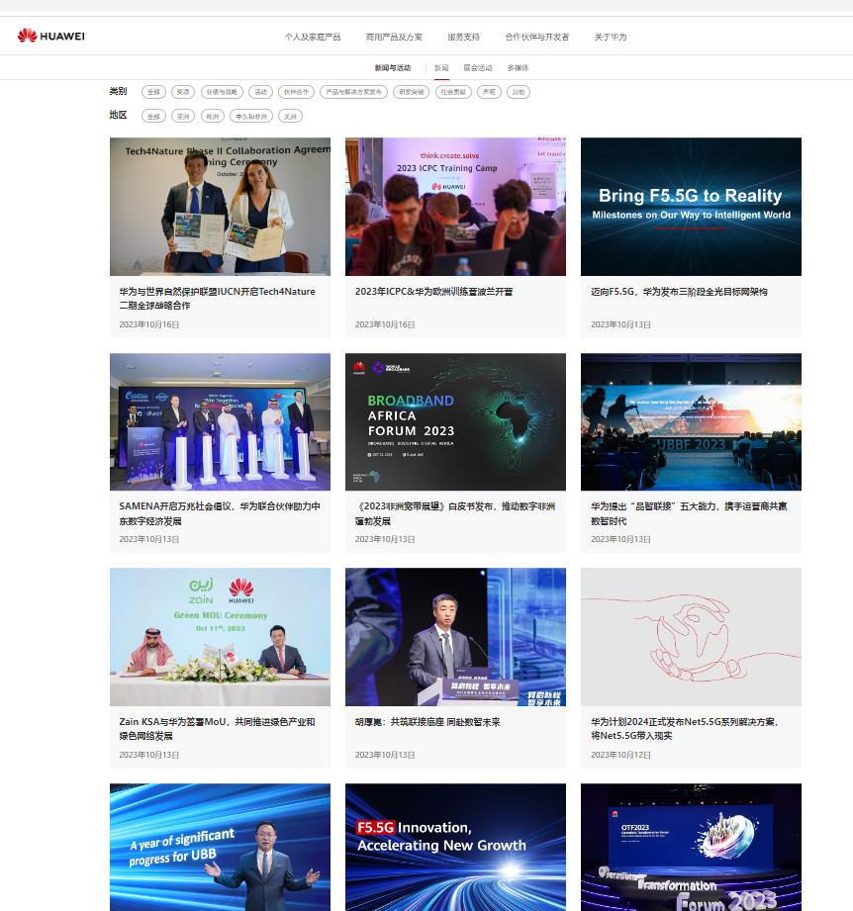853x911 pixels.
Task: Click the Huawei logo in header
Action: click(51, 36)
